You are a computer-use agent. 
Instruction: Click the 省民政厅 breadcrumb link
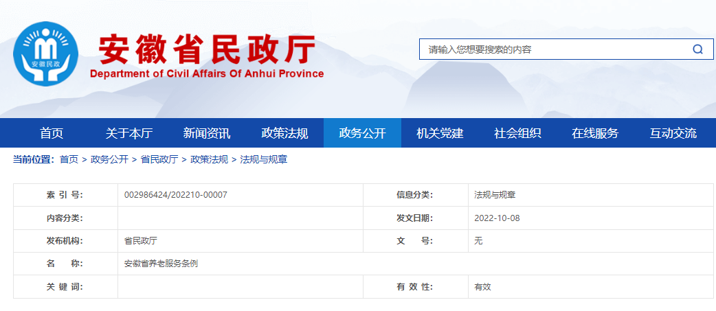click(x=159, y=159)
